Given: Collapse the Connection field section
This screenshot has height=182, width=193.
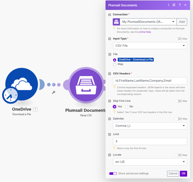Looking at the screenshot, I should click(x=109, y=15).
